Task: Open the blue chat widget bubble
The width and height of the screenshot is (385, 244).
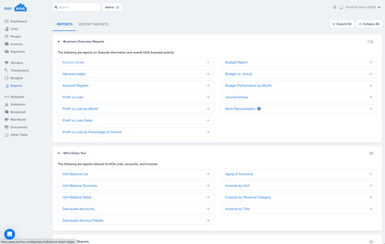Action: click(10, 234)
